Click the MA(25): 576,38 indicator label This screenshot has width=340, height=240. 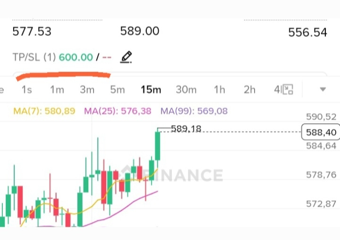[x=118, y=111]
